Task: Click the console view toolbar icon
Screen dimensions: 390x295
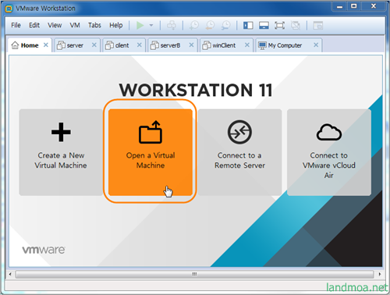Action: click(317, 26)
